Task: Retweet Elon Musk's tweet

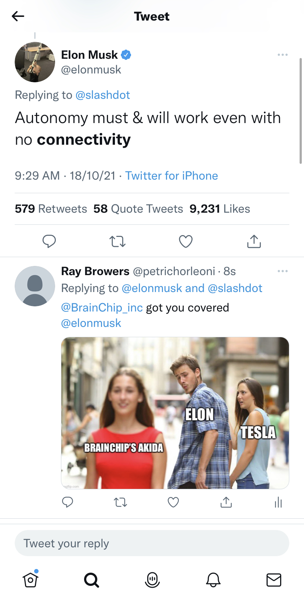Action: pyautogui.click(x=117, y=241)
